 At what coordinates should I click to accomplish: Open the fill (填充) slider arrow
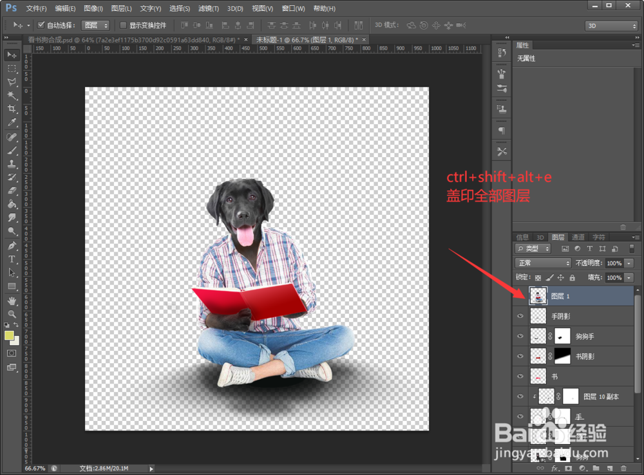pyautogui.click(x=629, y=277)
